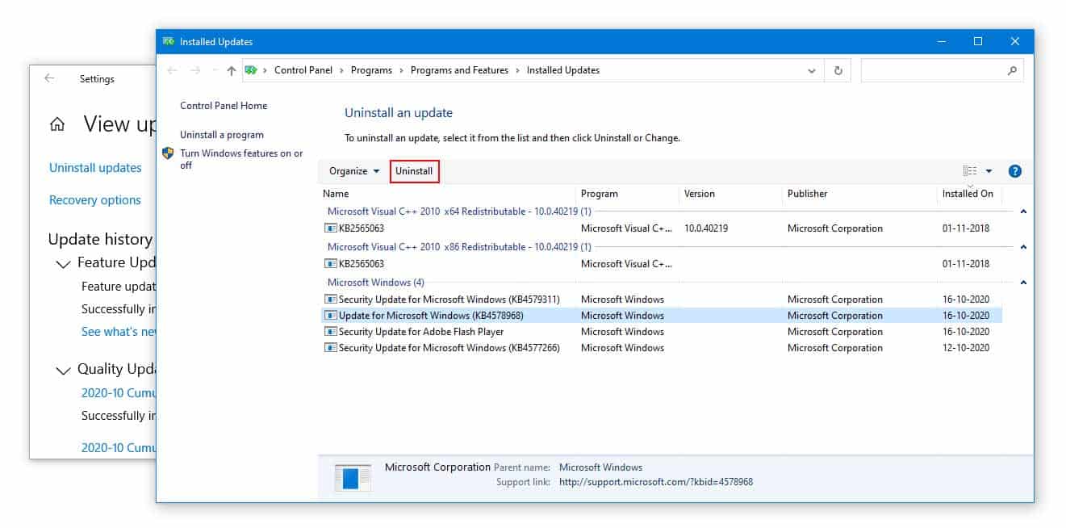Collapse the Visual C++ 2010 x64 Redistributable group

click(x=1023, y=212)
